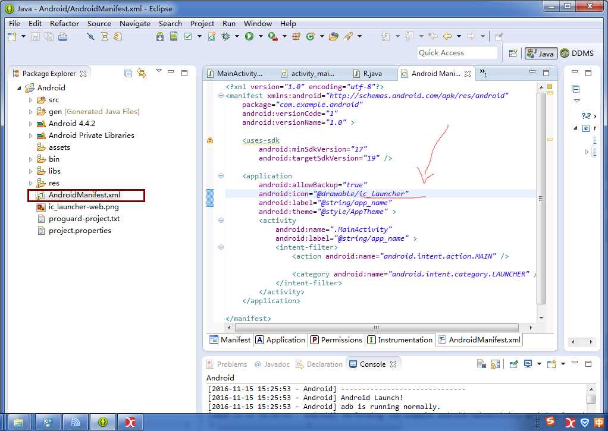This screenshot has width=608, height=431.
Task: Switch to the Declaration view tab
Action: [x=319, y=364]
